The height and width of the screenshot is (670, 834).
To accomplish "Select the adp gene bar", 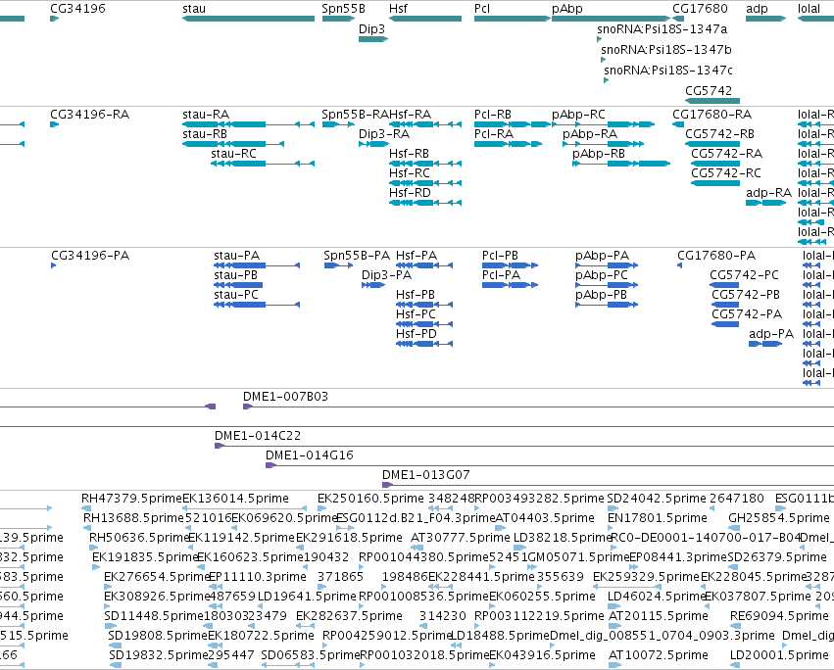I will pyautogui.click(x=766, y=19).
